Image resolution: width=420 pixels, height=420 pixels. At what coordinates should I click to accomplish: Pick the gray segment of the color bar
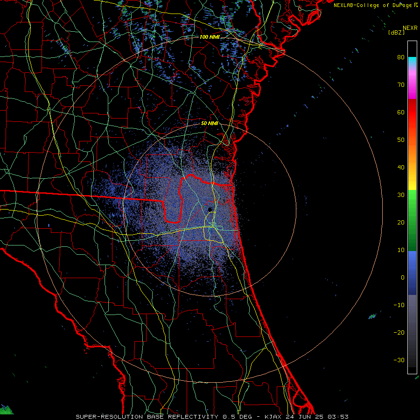coord(412,331)
